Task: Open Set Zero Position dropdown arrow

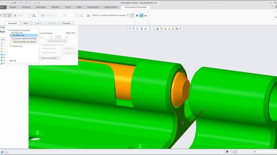Action: (65, 41)
